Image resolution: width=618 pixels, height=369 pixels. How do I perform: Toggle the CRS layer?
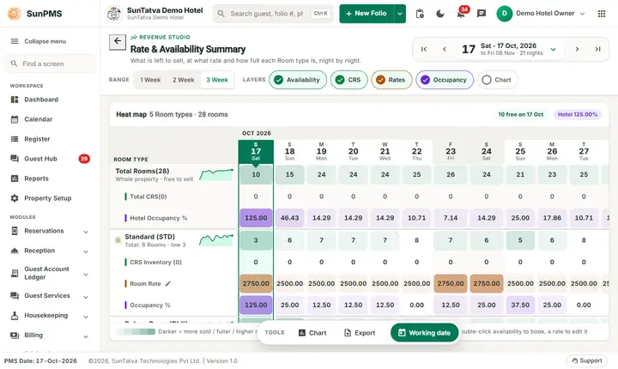pos(348,80)
